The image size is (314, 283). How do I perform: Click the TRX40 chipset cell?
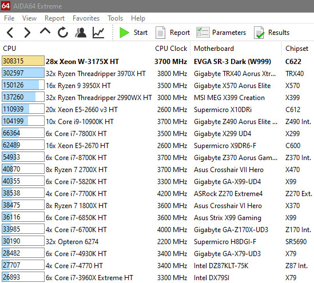coord(295,73)
